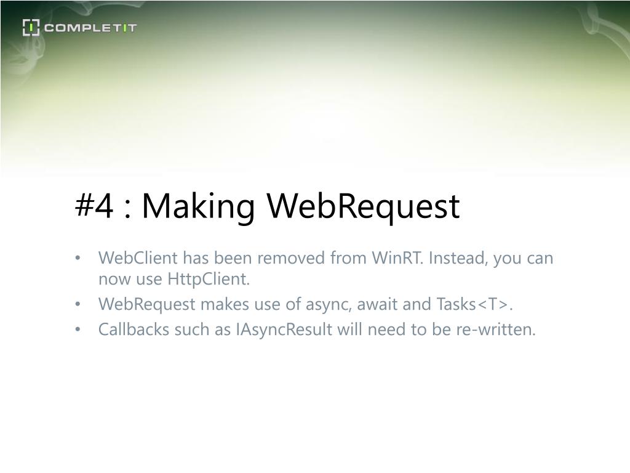Click the CompleteIT bracket logo icon

pos(31,27)
